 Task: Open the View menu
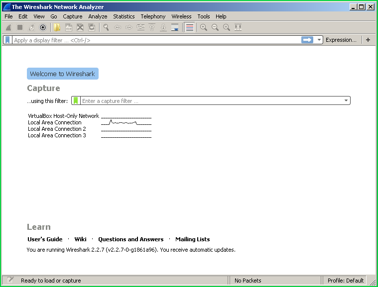(x=39, y=16)
